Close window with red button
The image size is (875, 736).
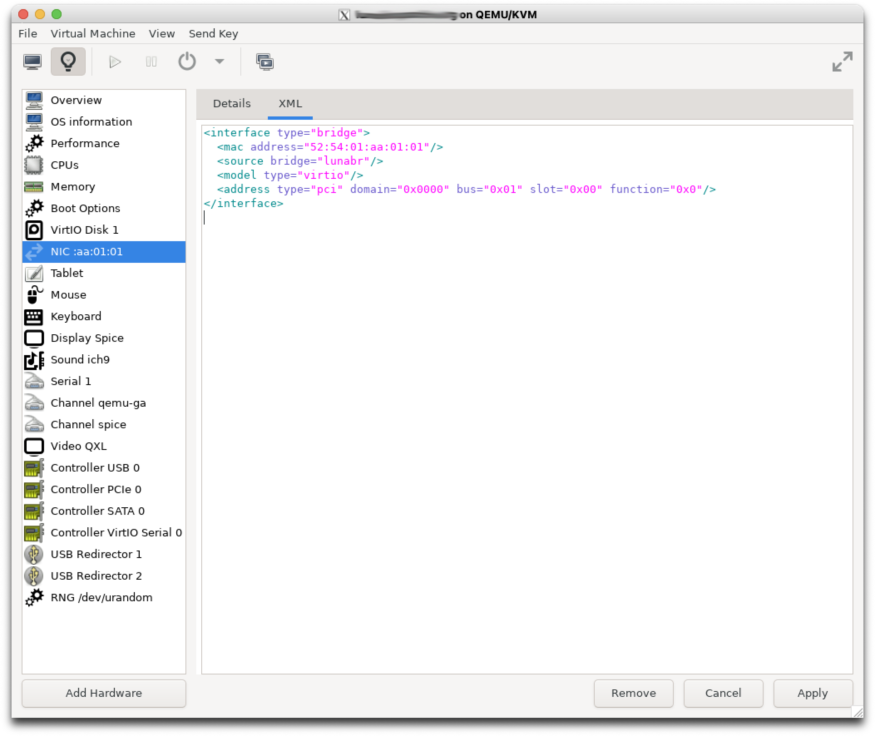[23, 14]
